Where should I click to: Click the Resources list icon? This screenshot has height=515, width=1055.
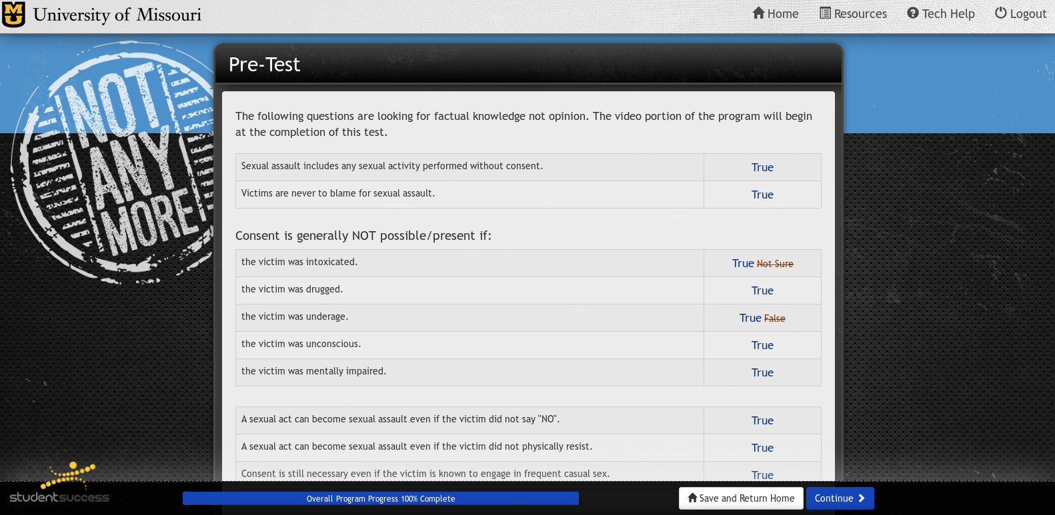825,13
